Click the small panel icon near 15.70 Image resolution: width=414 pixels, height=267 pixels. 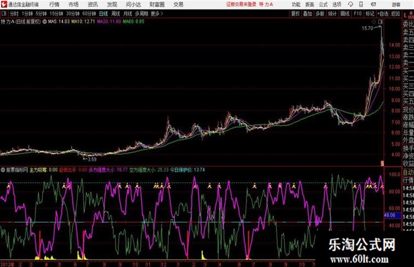(x=380, y=21)
